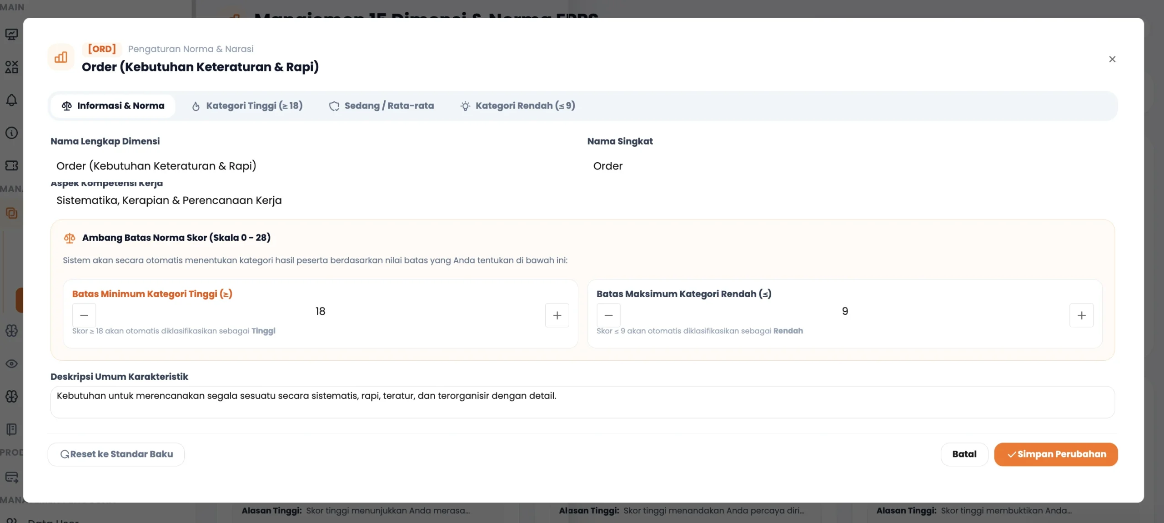Click the Batal button

pyautogui.click(x=964, y=454)
